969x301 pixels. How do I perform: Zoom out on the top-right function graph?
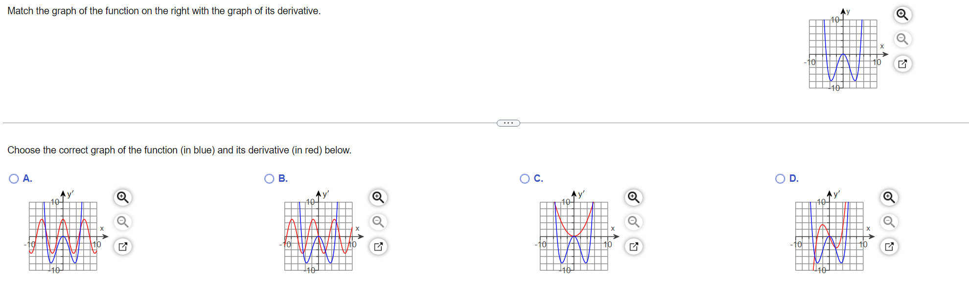pos(902,39)
